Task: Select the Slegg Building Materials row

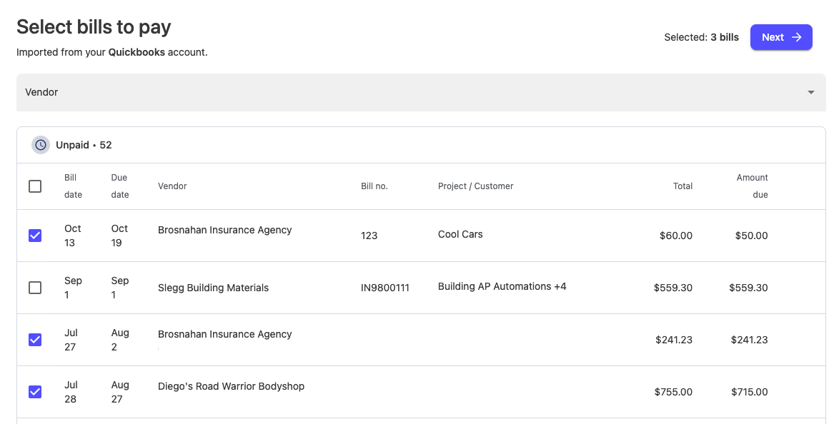Action: pos(421,288)
